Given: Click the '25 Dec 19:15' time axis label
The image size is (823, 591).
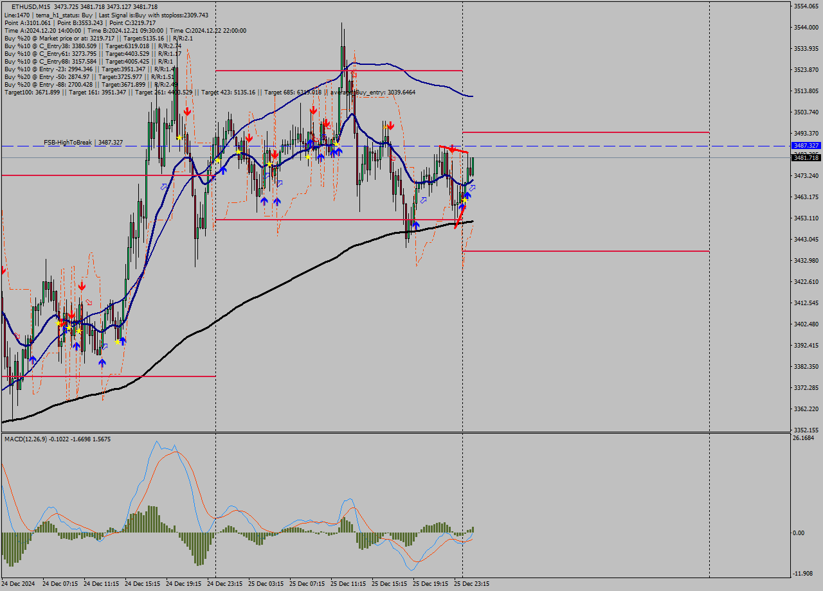Looking at the screenshot, I should click(x=431, y=584).
